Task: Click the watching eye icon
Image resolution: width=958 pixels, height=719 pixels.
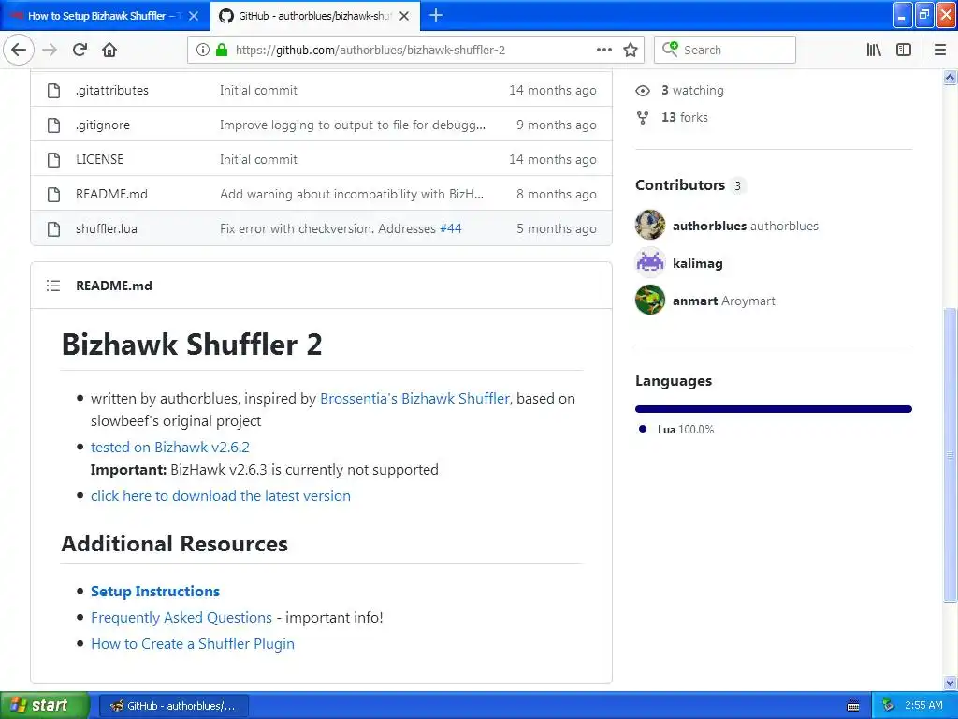Action: pyautogui.click(x=643, y=91)
